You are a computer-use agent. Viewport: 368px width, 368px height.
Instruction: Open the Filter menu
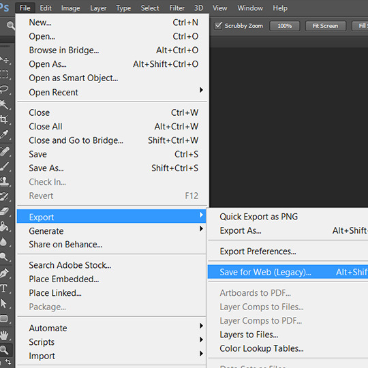tap(177, 8)
